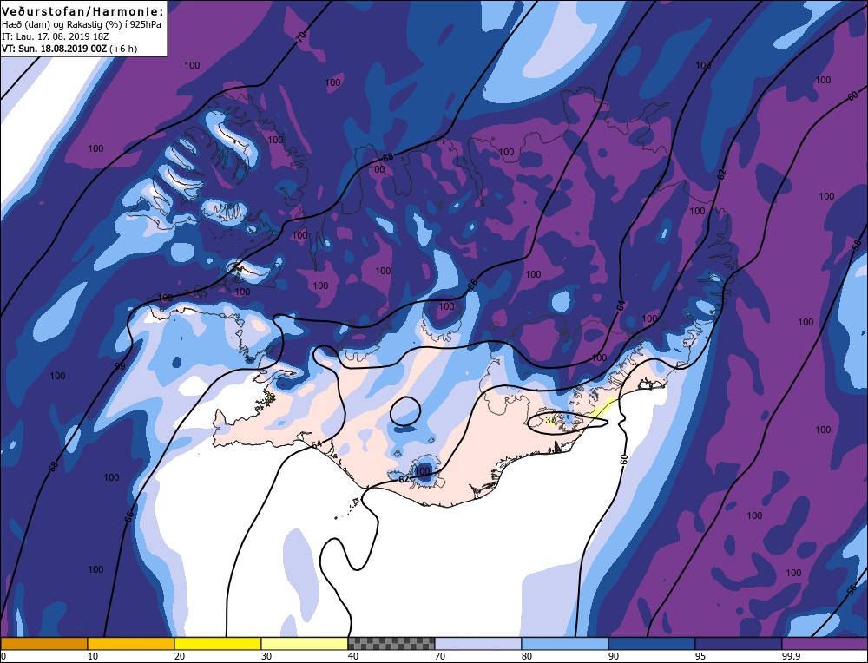This screenshot has height=663, width=868.
Task: Click the light blue 80–90 legend swatch
Action: click(x=565, y=643)
